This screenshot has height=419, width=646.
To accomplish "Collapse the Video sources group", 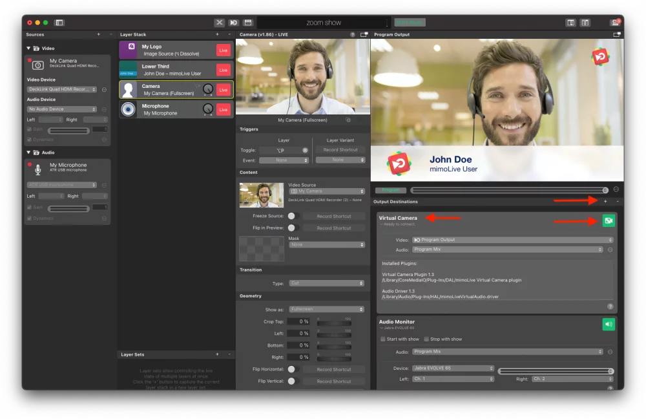I will tap(28, 48).
